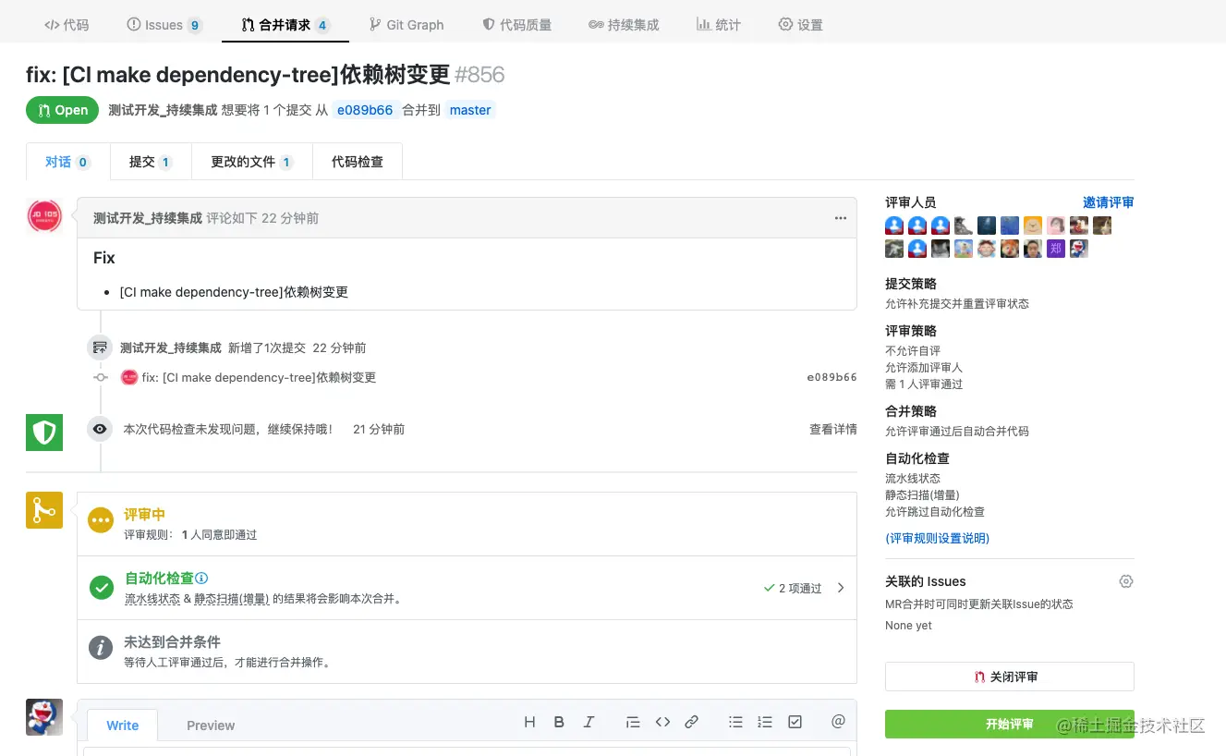The image size is (1226, 756).
Task: Expand the 2 项通过 check details chevron
Action: tap(841, 588)
